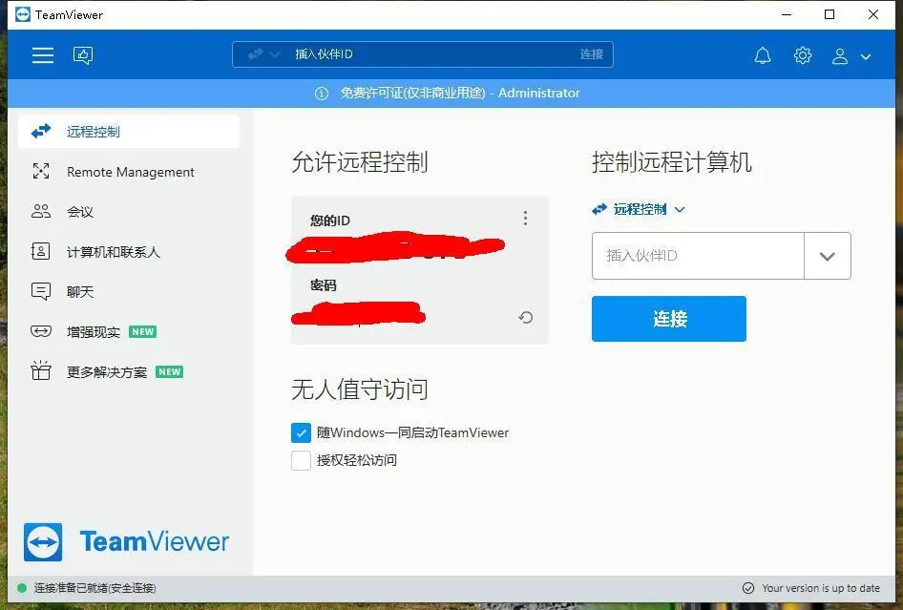Viewport: 903px width, 610px height.
Task: Open 计算机和联系人 in sidebar
Action: [x=113, y=251]
